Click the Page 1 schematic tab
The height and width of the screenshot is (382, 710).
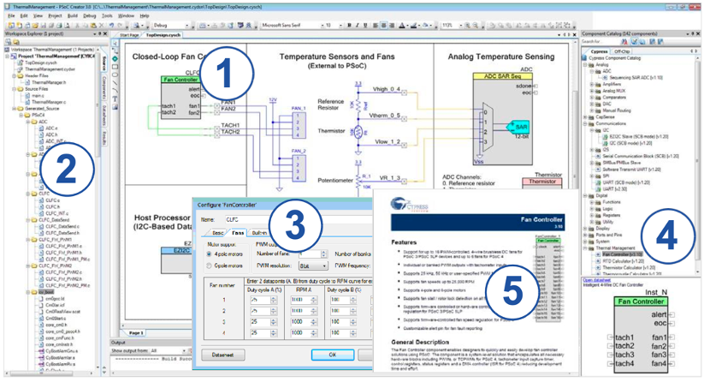point(136,332)
